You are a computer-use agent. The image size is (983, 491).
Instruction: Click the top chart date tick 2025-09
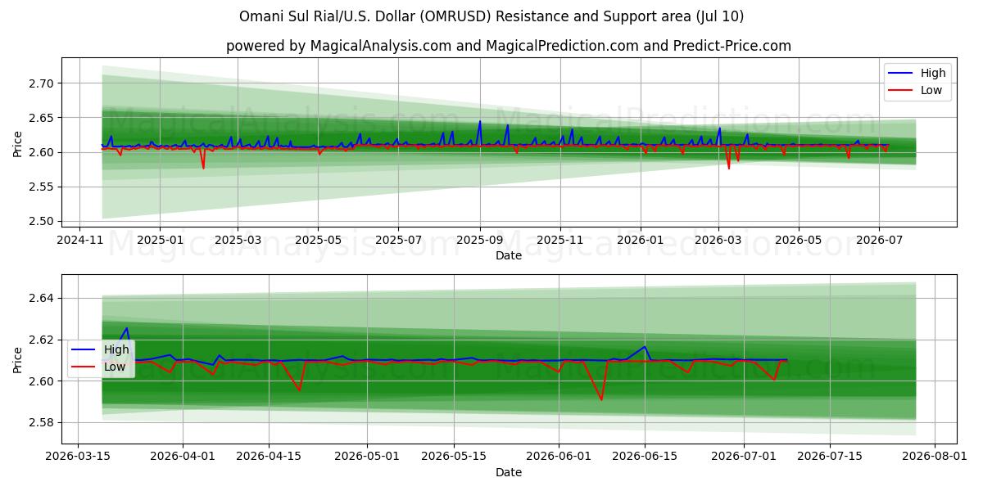click(479, 241)
